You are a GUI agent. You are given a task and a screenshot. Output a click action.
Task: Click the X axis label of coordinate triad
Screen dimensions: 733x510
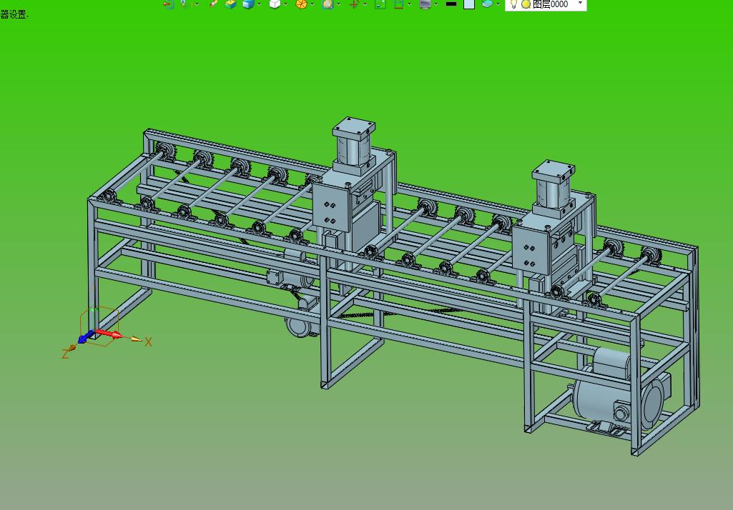148,342
